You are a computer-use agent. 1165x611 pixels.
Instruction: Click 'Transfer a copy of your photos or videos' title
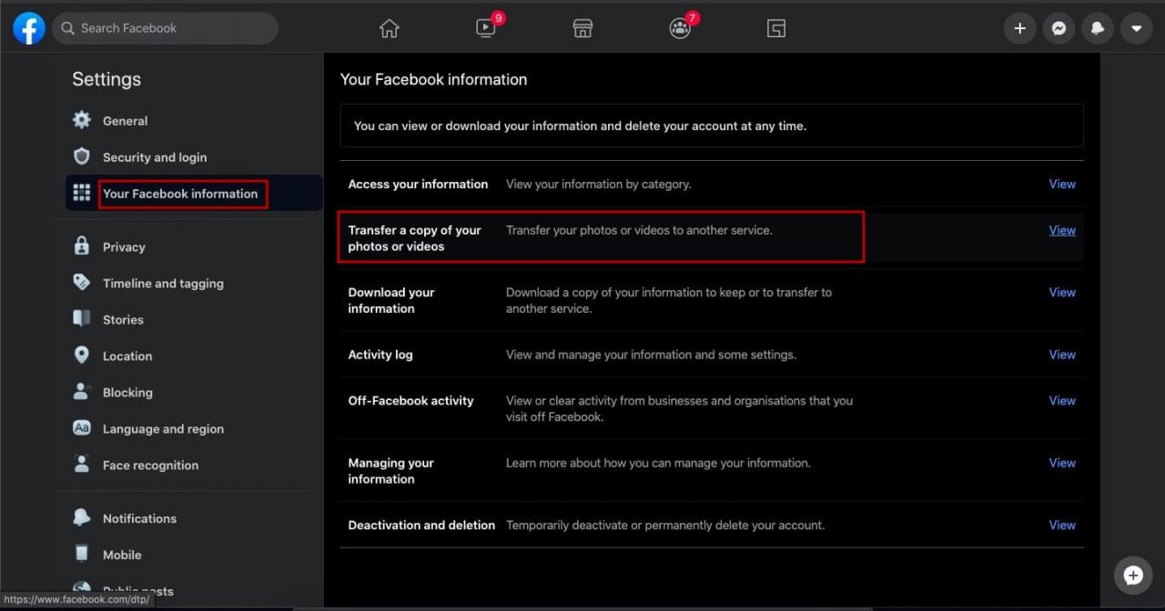tap(415, 238)
